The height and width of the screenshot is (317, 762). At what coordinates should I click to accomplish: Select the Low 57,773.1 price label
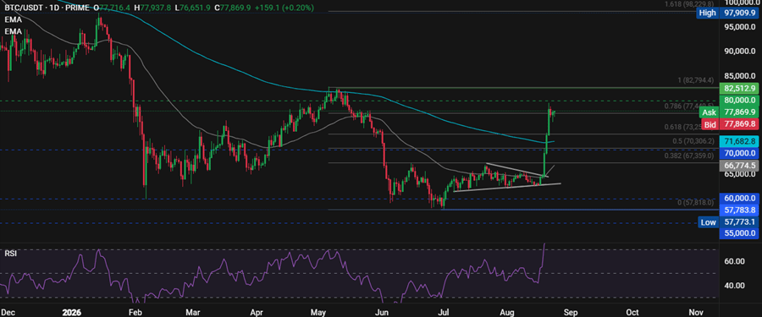[727, 222]
